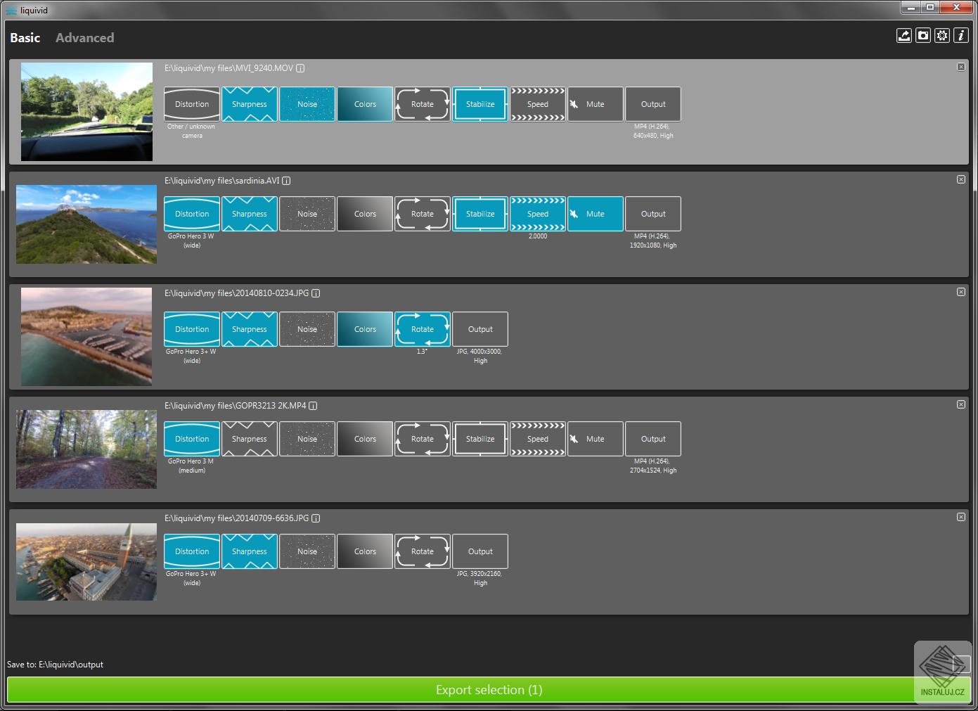This screenshot has height=711, width=978.
Task: Remove 20140810-0234.JPG from the list
Action: (961, 292)
